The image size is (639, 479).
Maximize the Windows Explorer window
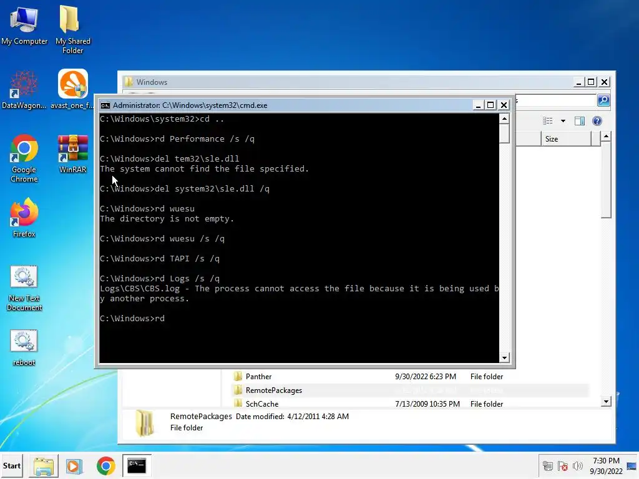(x=591, y=82)
